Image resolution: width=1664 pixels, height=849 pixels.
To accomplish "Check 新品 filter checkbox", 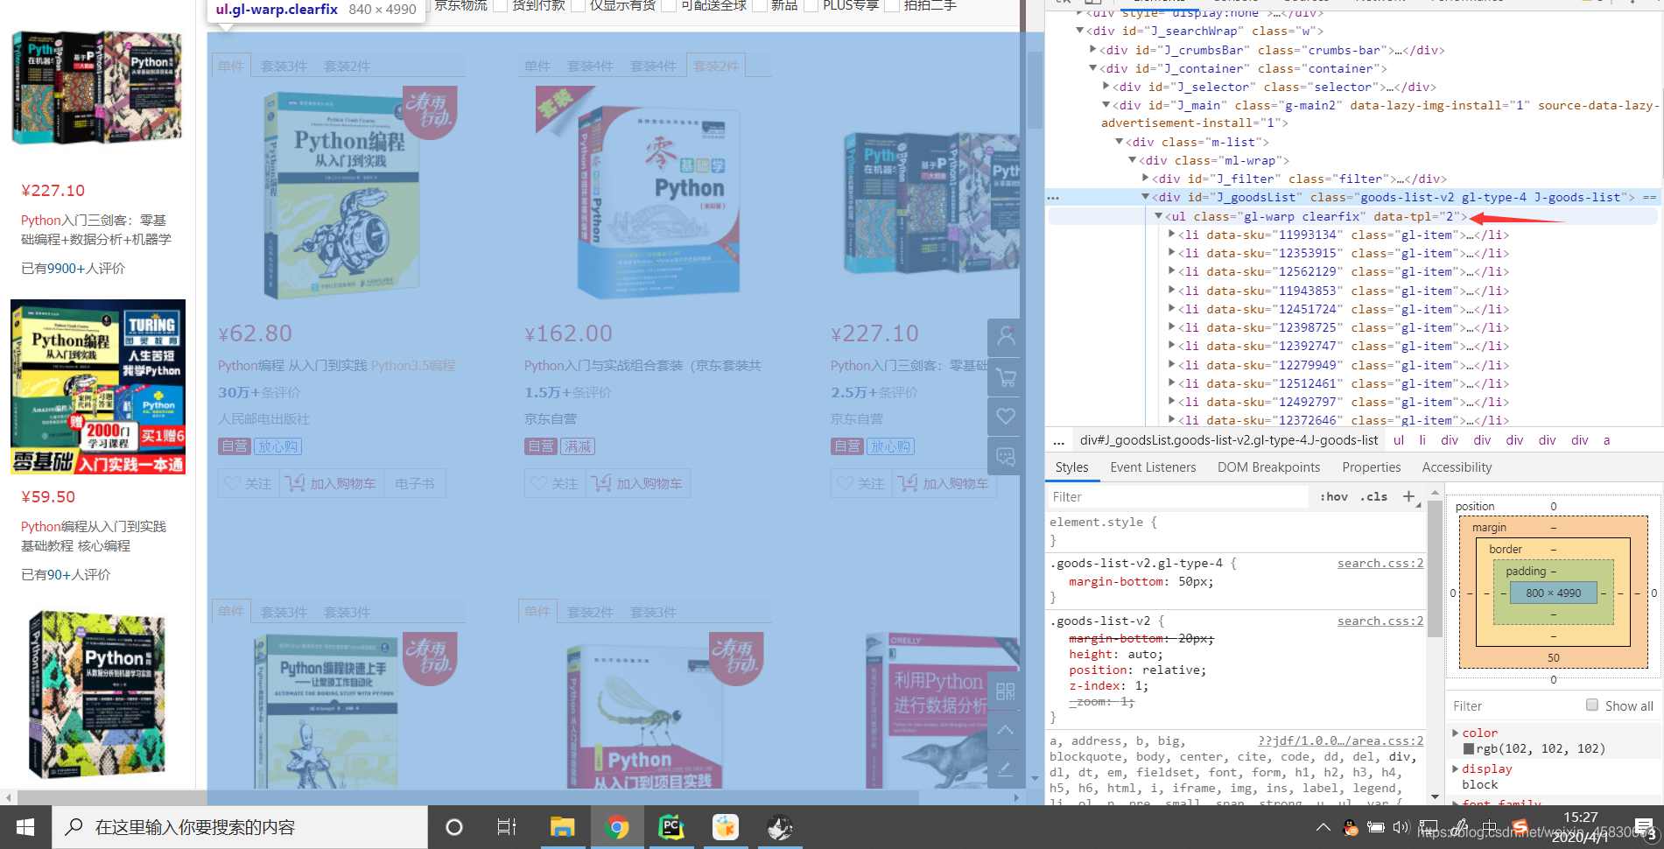I will [x=760, y=5].
